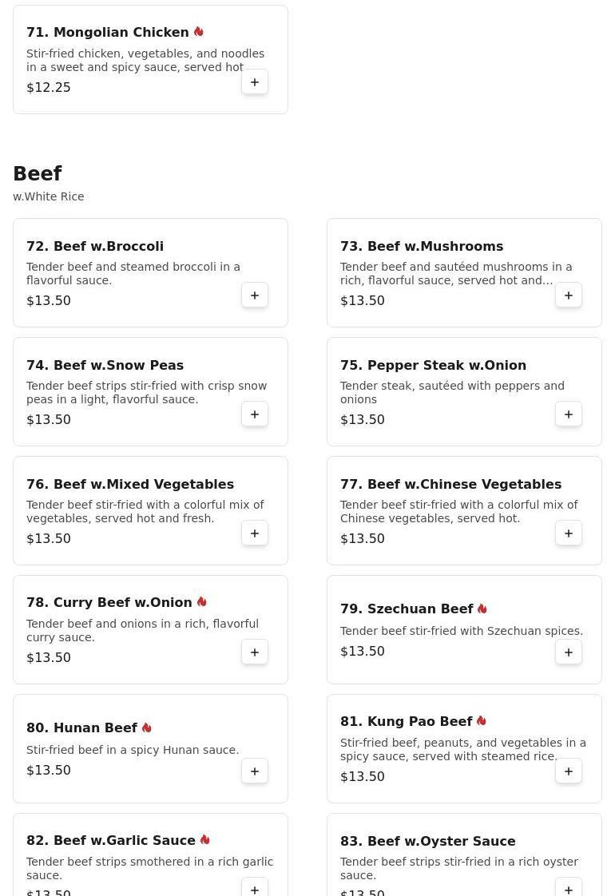Add Kung Pao Beef to cart
This screenshot has width=615, height=896.
pos(569,771)
